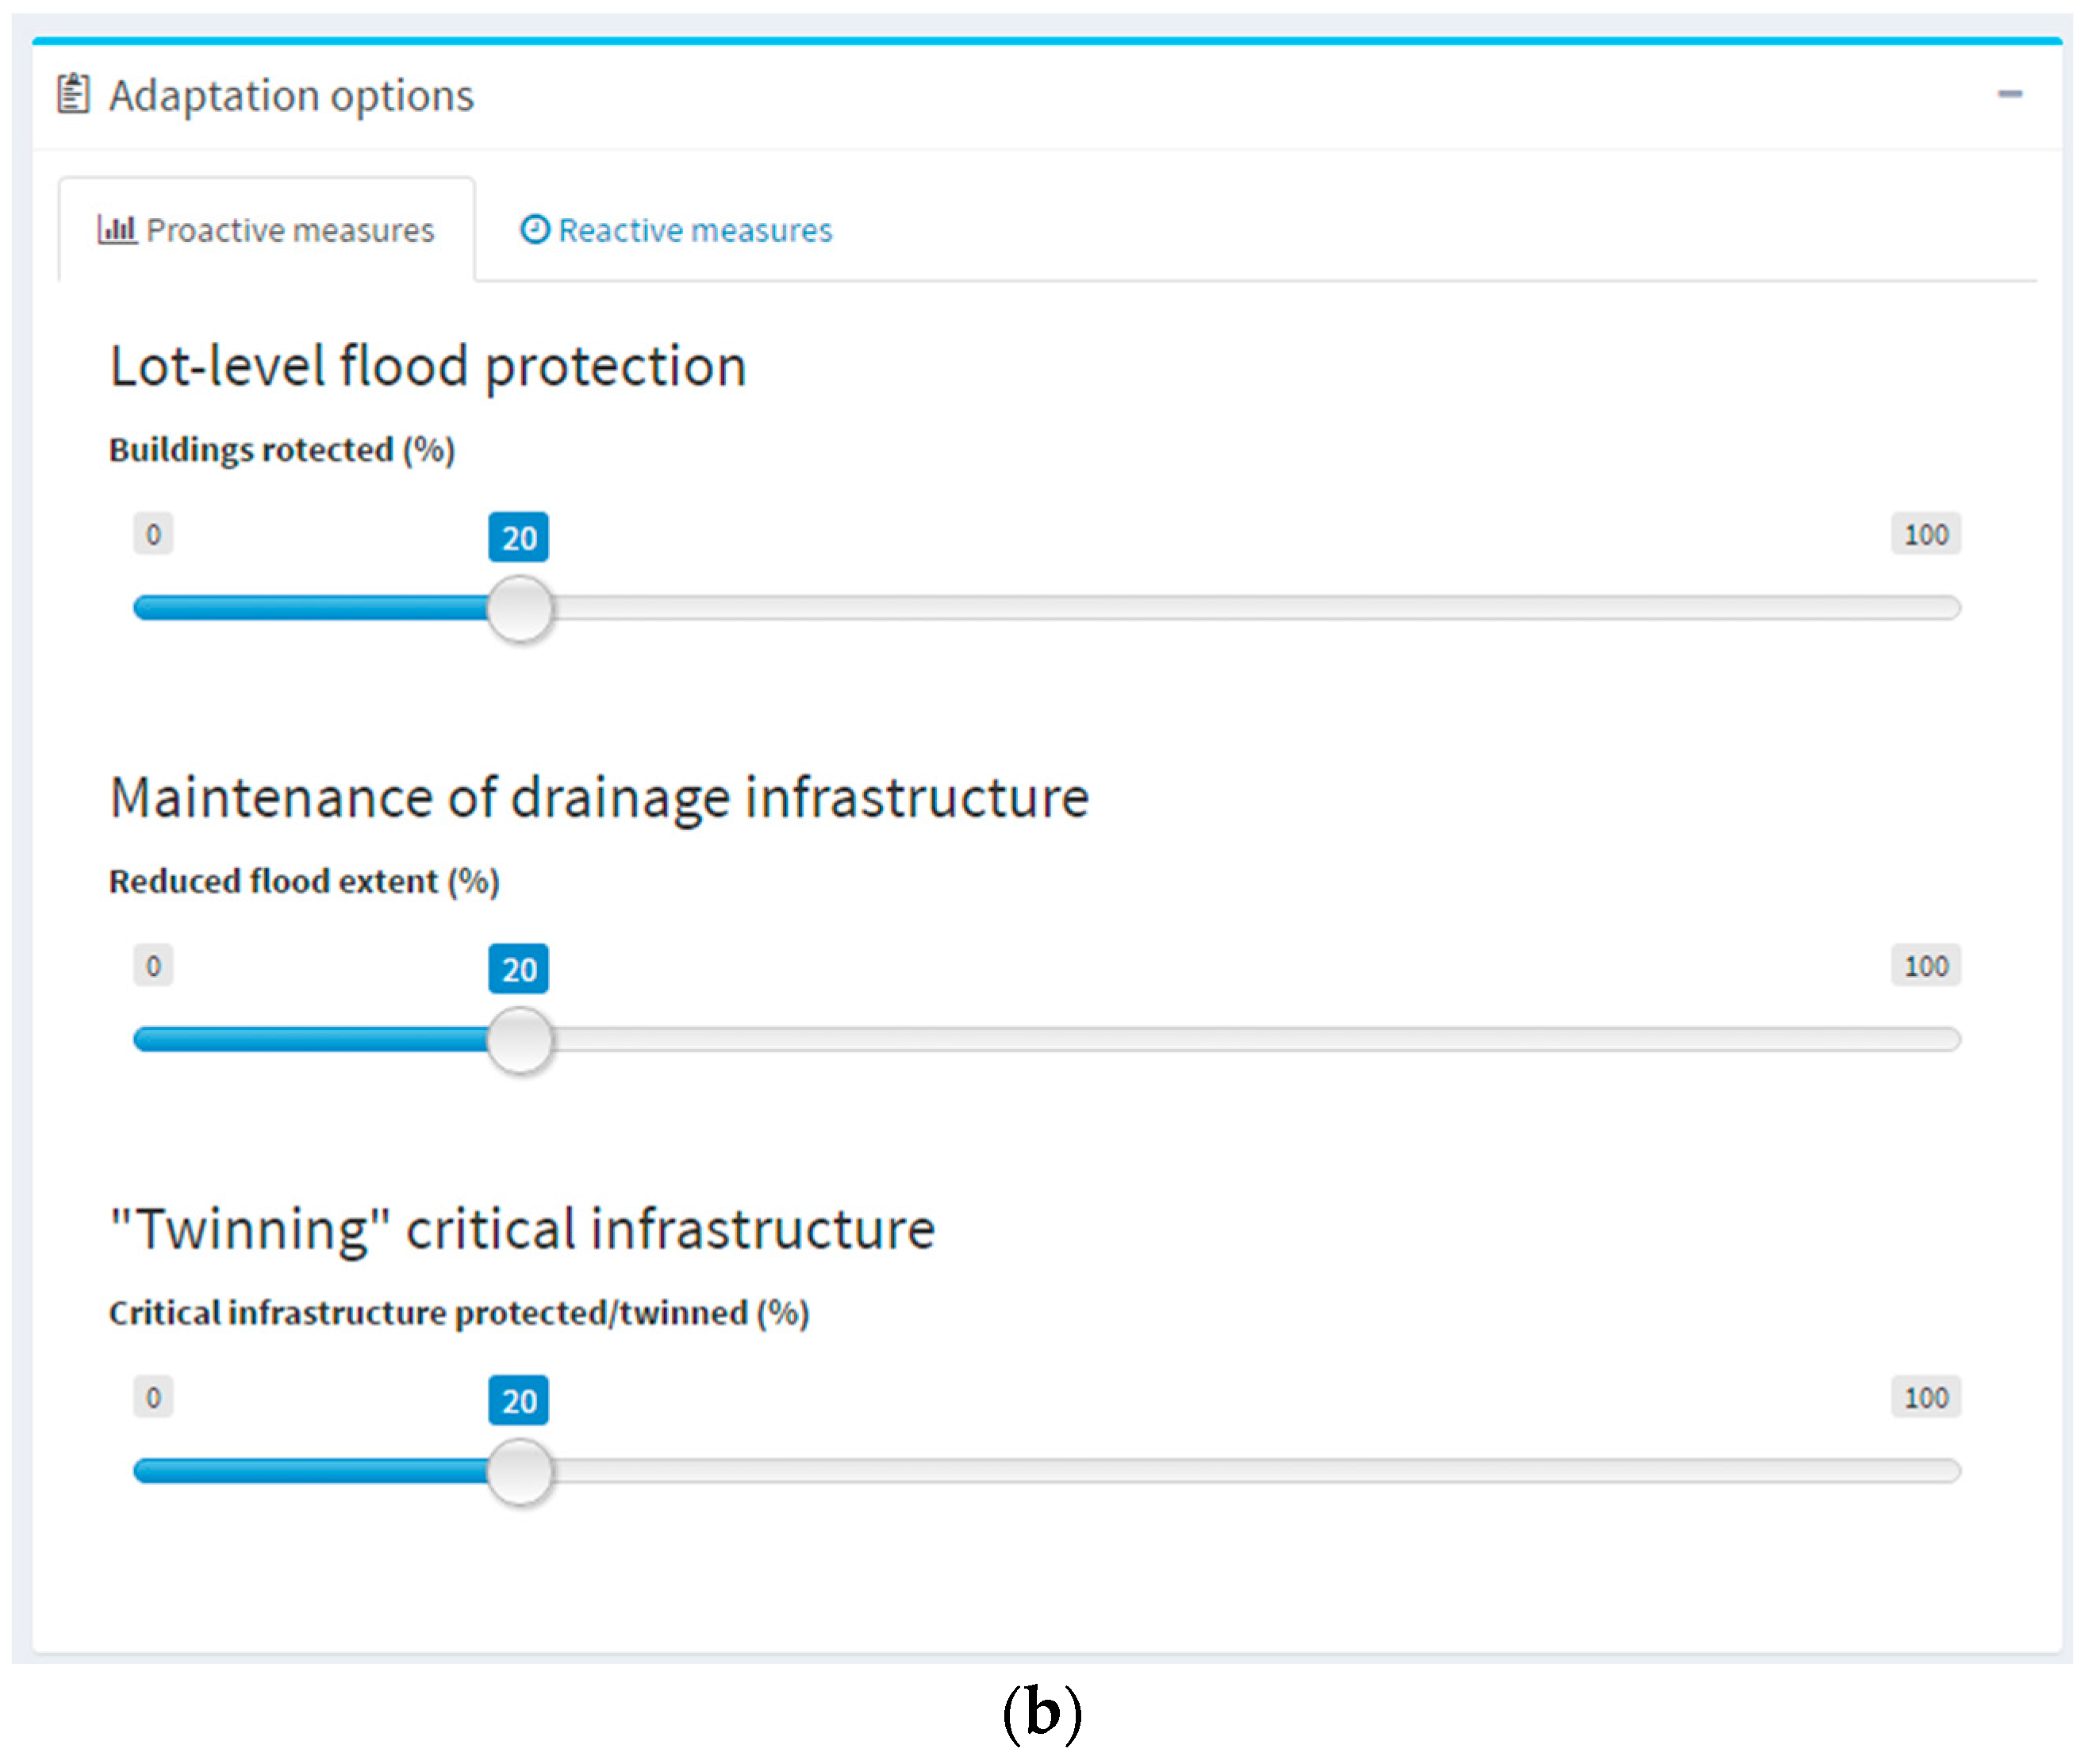Click the blue 20 value above flood extent slider
Image resolution: width=2084 pixels, height=1764 pixels.
pos(519,969)
